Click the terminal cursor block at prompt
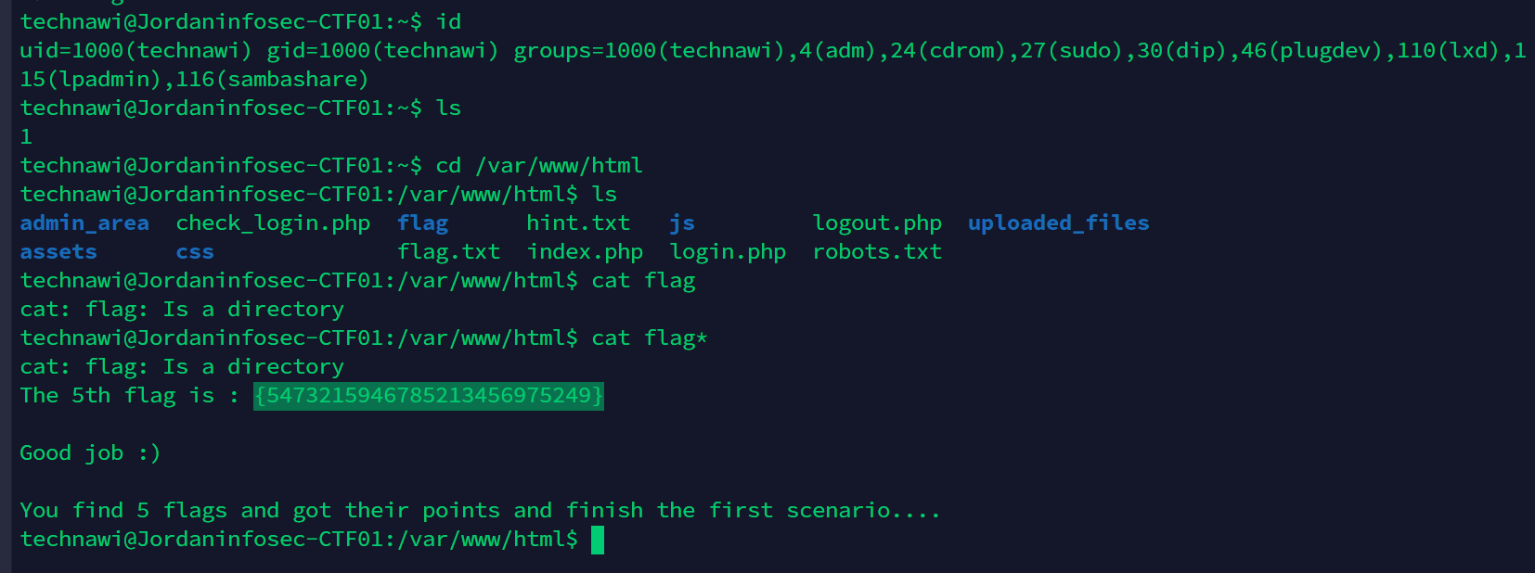Viewport: 1535px width, 573px height. click(598, 540)
